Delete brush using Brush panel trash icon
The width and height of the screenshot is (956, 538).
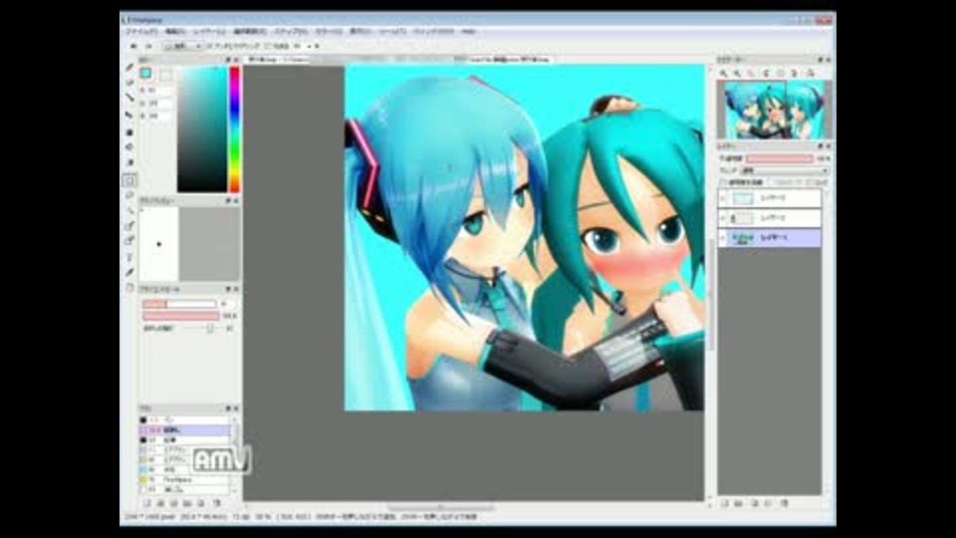click(216, 503)
